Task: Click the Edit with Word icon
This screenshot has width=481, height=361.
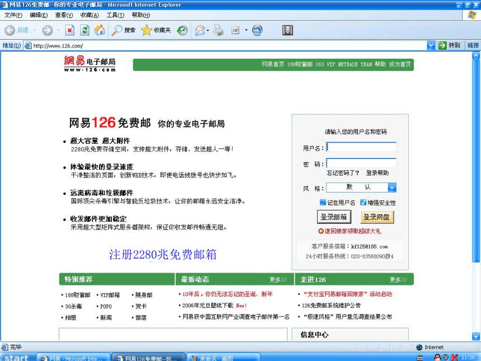Action: point(235,30)
